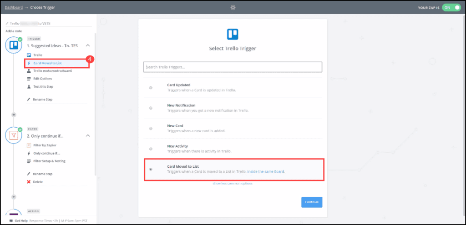The image size is (466, 225).
Task: Collapse the Suggested Ideas trigger step
Action: 88,45
